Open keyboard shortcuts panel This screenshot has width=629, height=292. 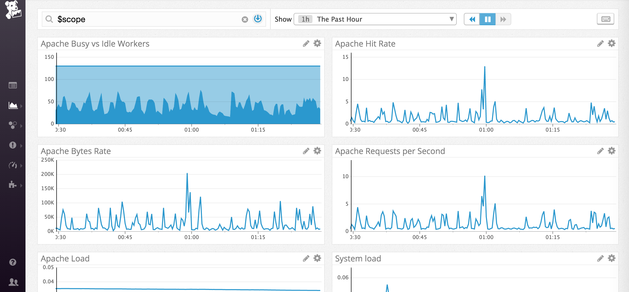(606, 19)
